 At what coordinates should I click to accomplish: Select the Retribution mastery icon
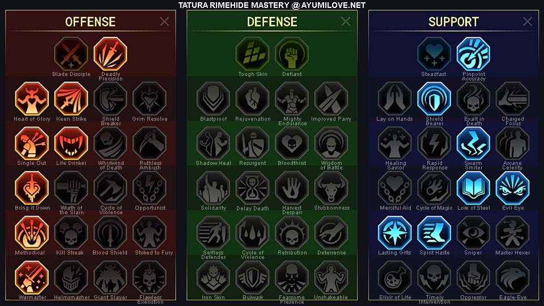(x=292, y=233)
